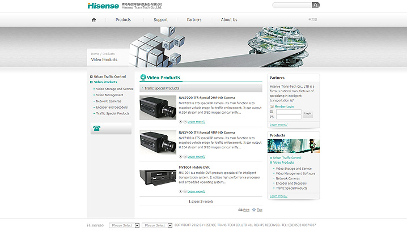The image size is (407, 231).
Task: Focus the member ID input field
Action: tap(289, 112)
